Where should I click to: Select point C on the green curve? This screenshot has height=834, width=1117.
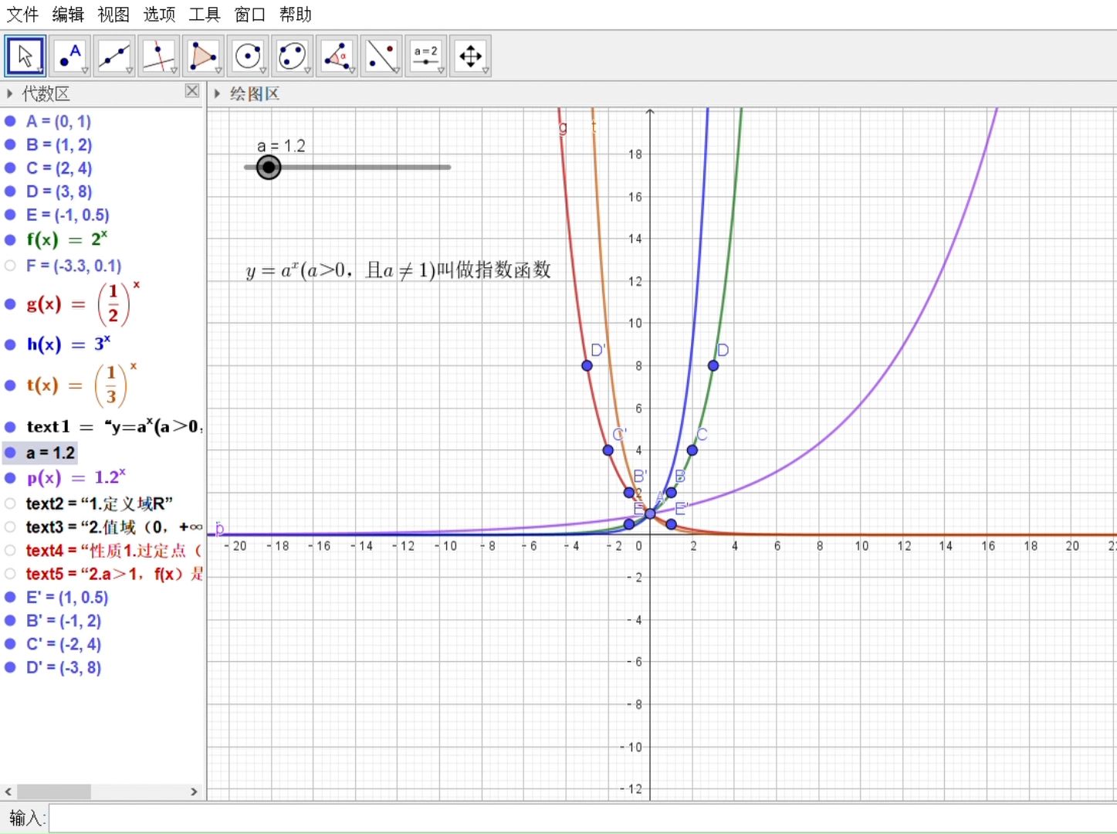(692, 450)
